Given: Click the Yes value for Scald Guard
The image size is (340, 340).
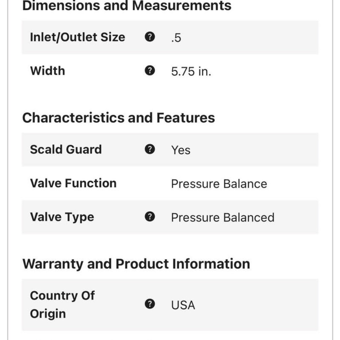Looking at the screenshot, I should [x=181, y=150].
